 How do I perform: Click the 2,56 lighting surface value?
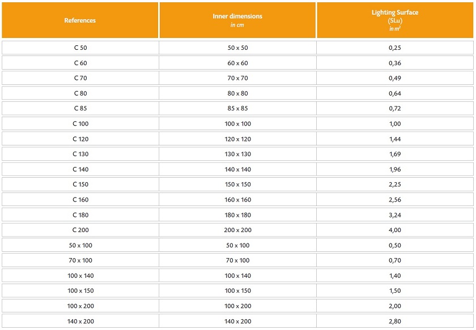pos(395,199)
